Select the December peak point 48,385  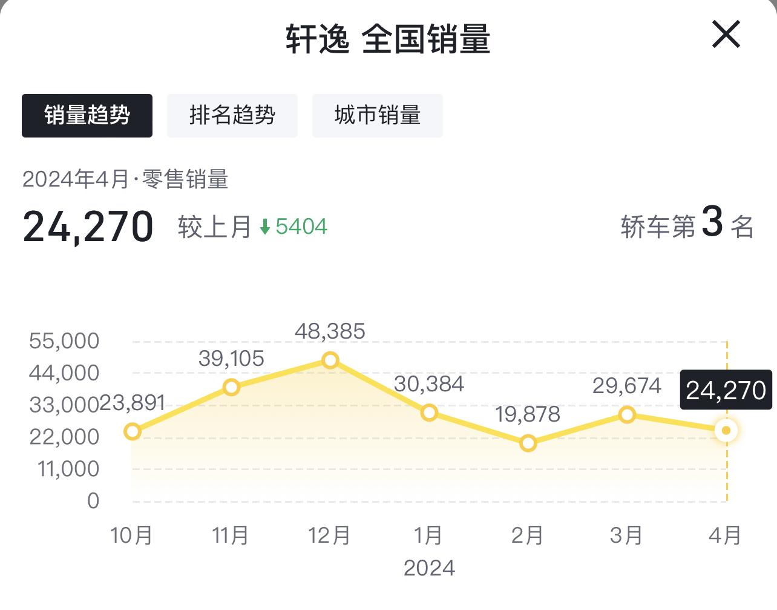pos(330,360)
